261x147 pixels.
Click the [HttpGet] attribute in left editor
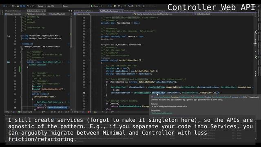[37, 87]
